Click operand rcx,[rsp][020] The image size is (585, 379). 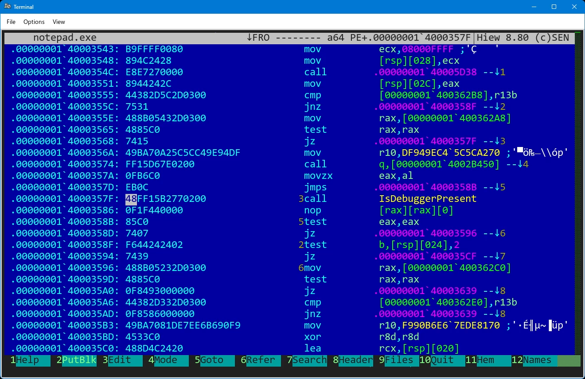tap(419, 348)
